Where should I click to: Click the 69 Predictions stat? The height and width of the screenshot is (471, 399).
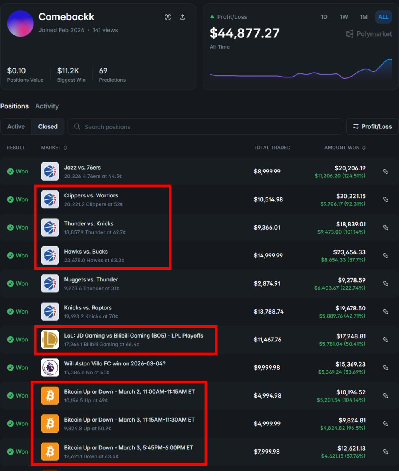click(x=112, y=74)
